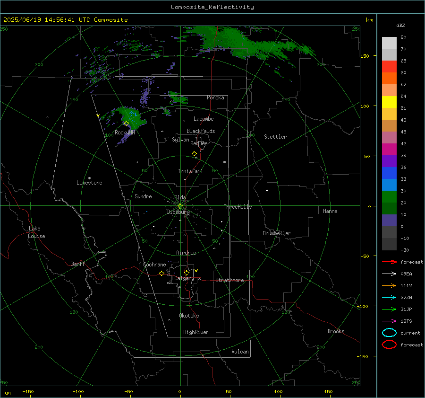Click the Sylvan label on map
This screenshot has width=425, height=398.
[180, 140]
